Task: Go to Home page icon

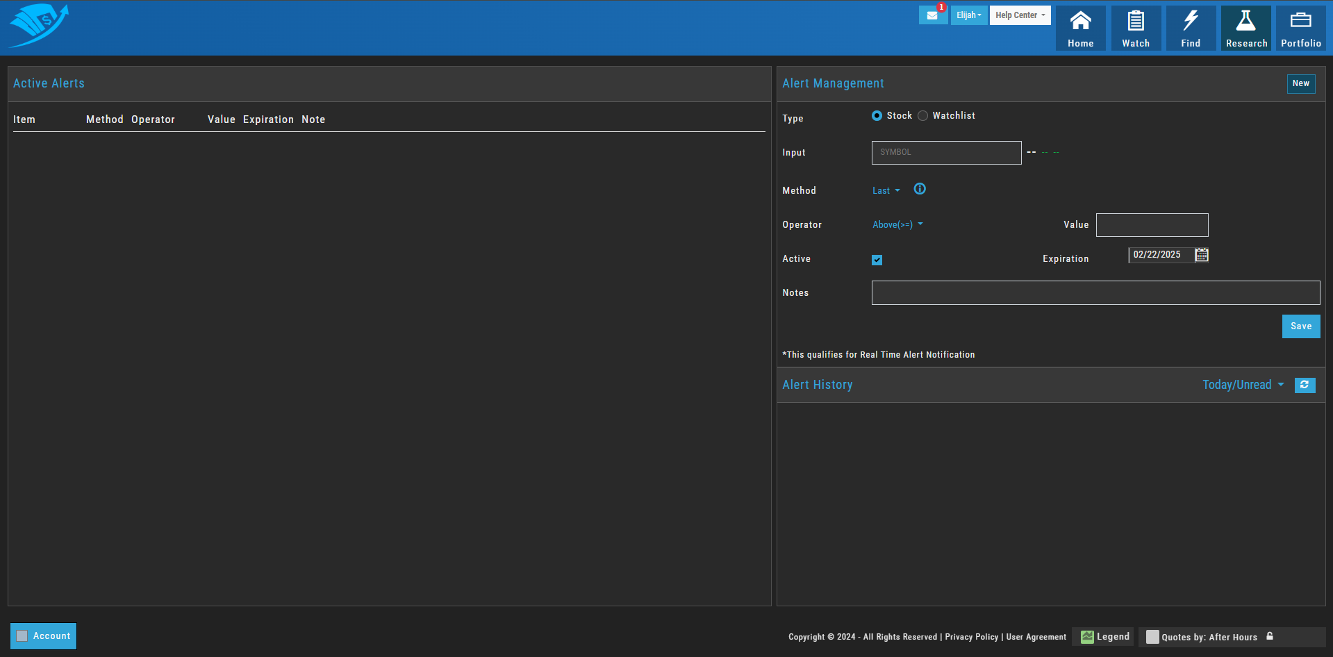Action: [1081, 28]
